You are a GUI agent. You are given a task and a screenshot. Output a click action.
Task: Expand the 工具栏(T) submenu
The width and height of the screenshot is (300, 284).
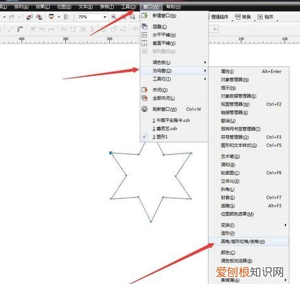(174, 79)
